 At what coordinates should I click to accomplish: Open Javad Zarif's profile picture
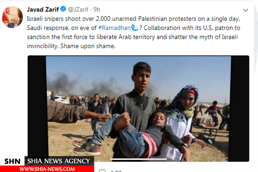[x=12, y=17]
